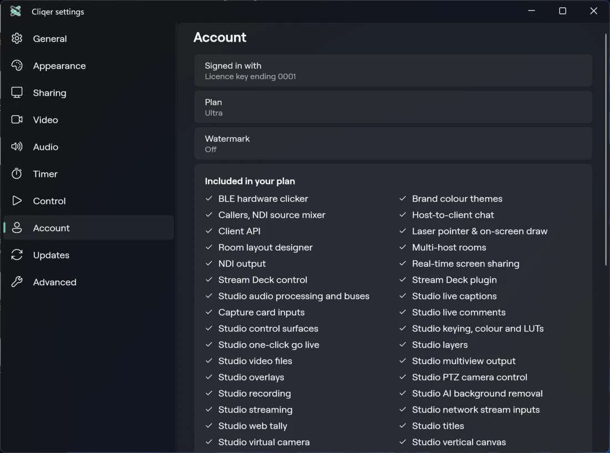Viewport: 610px width, 453px height.
Task: Click the checkmark beside Studio layers
Action: pyautogui.click(x=403, y=344)
